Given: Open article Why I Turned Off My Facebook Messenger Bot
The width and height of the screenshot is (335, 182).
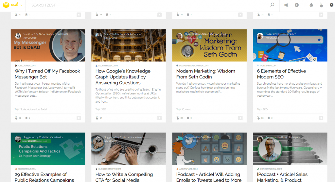Looking at the screenshot, I should [x=47, y=74].
